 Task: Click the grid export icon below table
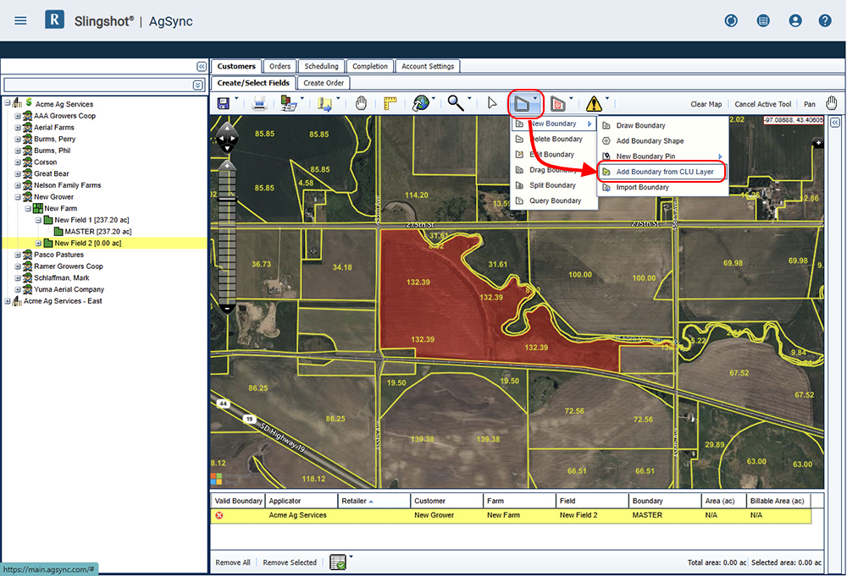[338, 562]
